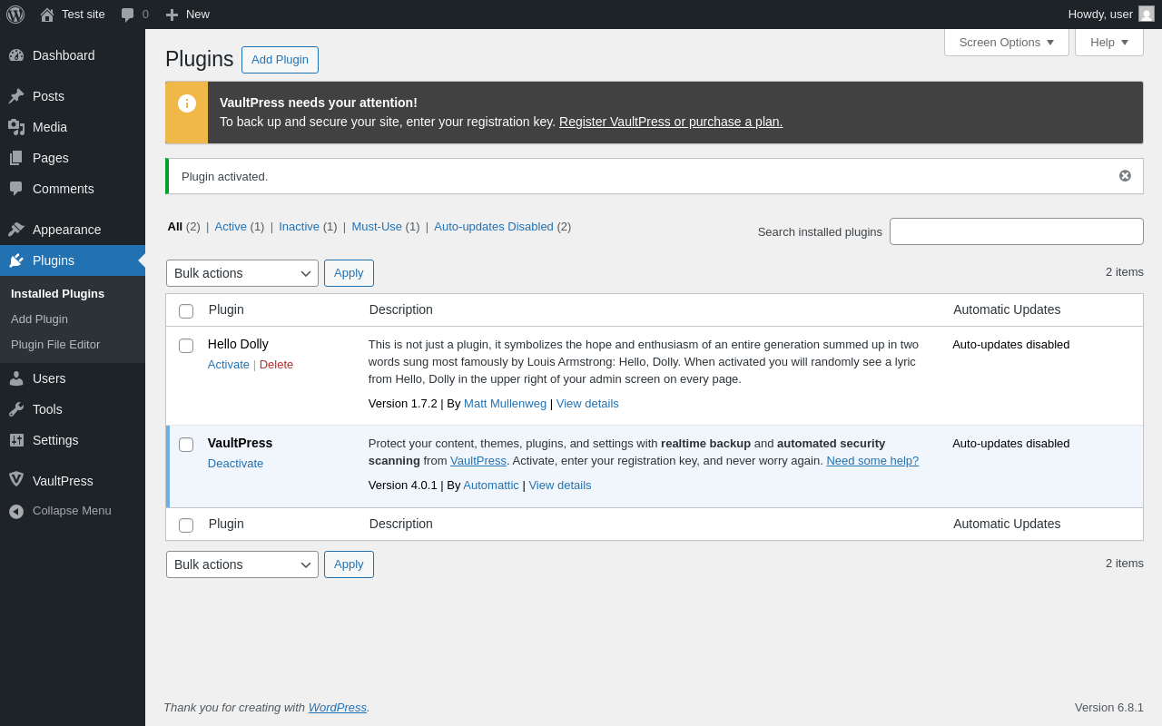Dismiss the Plugin activated notice
The image size is (1162, 726).
pyautogui.click(x=1125, y=176)
